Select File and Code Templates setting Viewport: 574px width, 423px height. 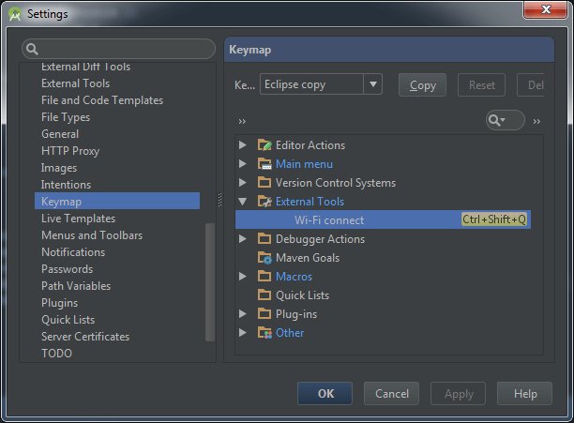click(x=102, y=100)
